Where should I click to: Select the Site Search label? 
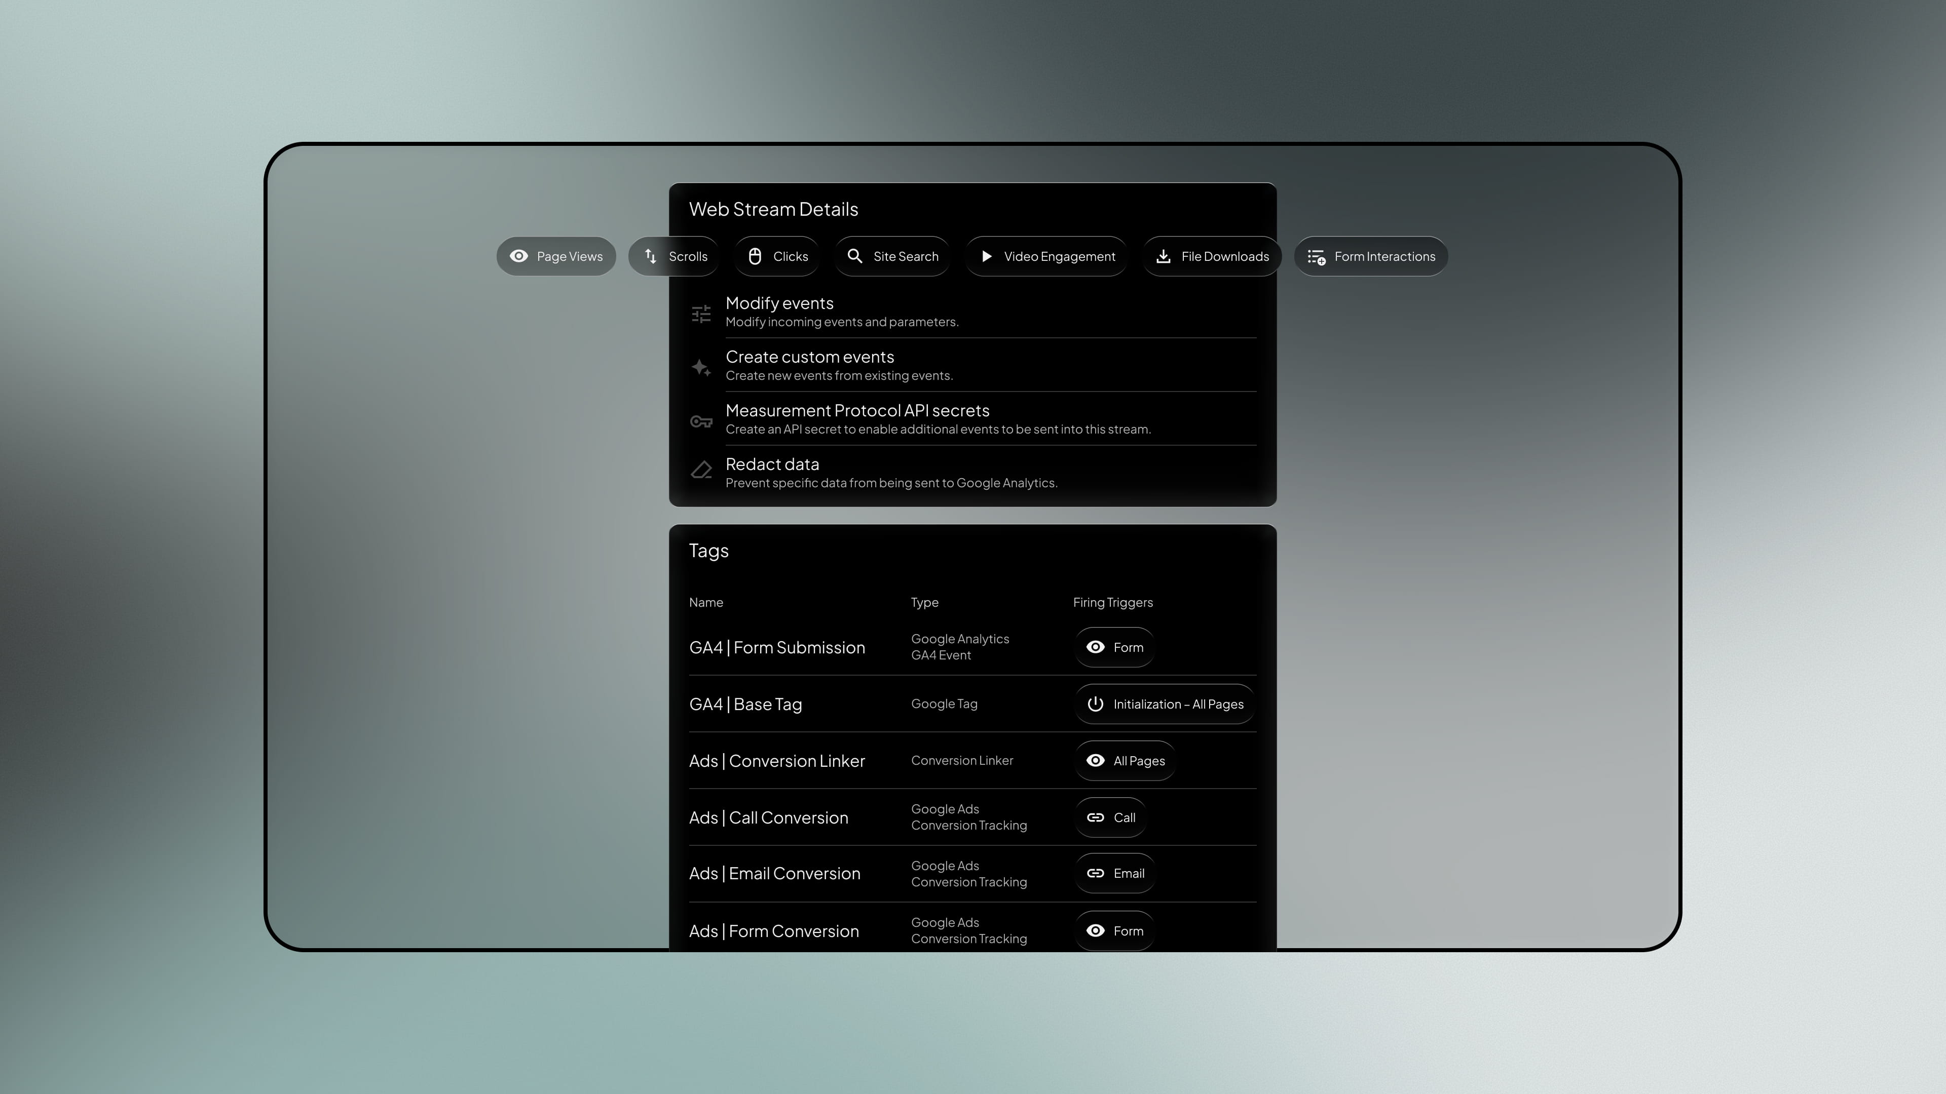(906, 257)
